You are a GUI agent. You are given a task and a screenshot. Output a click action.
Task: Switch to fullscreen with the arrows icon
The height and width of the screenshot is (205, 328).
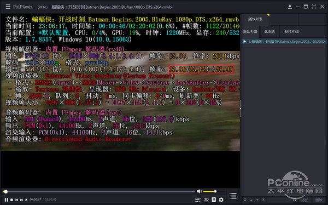pos(314,7)
